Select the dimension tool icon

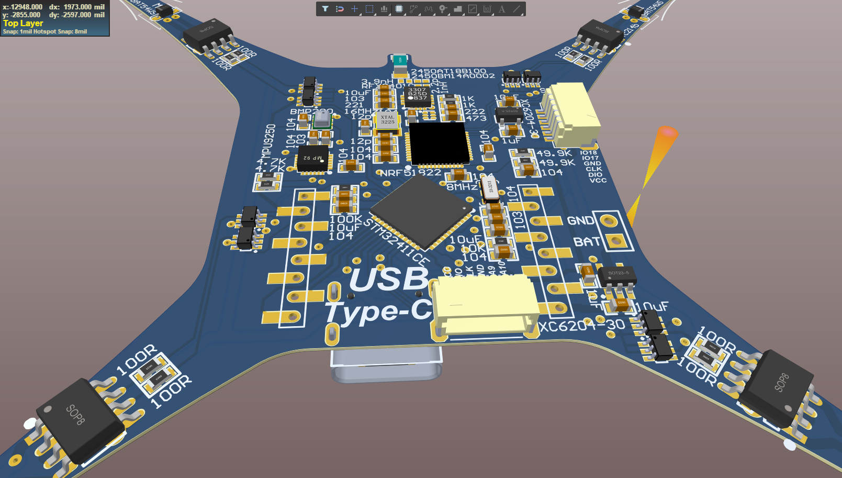pyautogui.click(x=487, y=9)
